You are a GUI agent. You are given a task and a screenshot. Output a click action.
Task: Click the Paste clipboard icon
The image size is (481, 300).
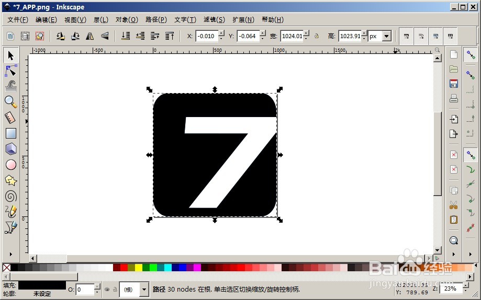[454, 220]
